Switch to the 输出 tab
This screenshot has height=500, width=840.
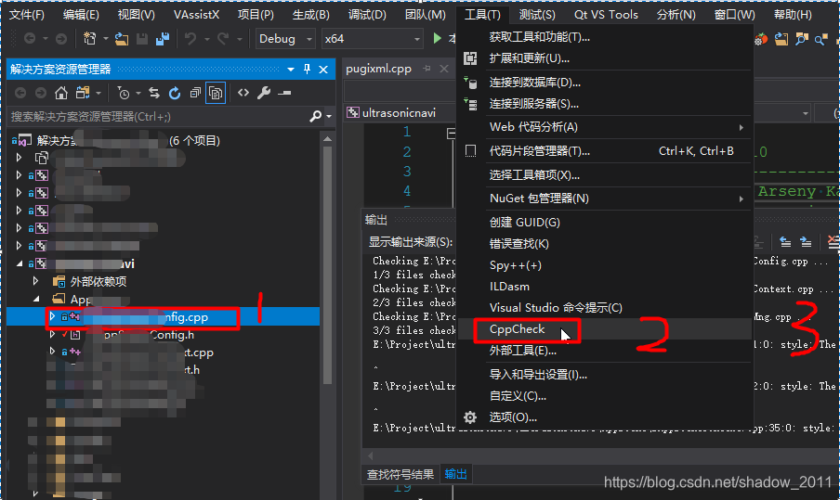456,474
